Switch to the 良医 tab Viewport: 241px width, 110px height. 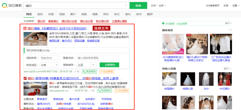(x=84, y=14)
